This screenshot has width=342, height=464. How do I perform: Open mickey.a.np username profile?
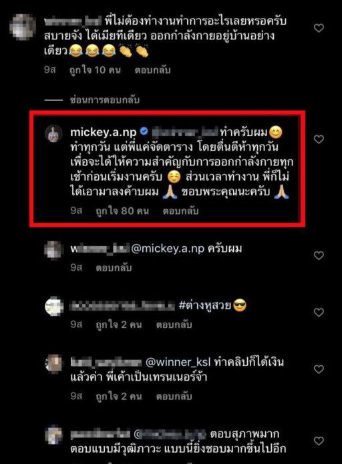(x=104, y=132)
